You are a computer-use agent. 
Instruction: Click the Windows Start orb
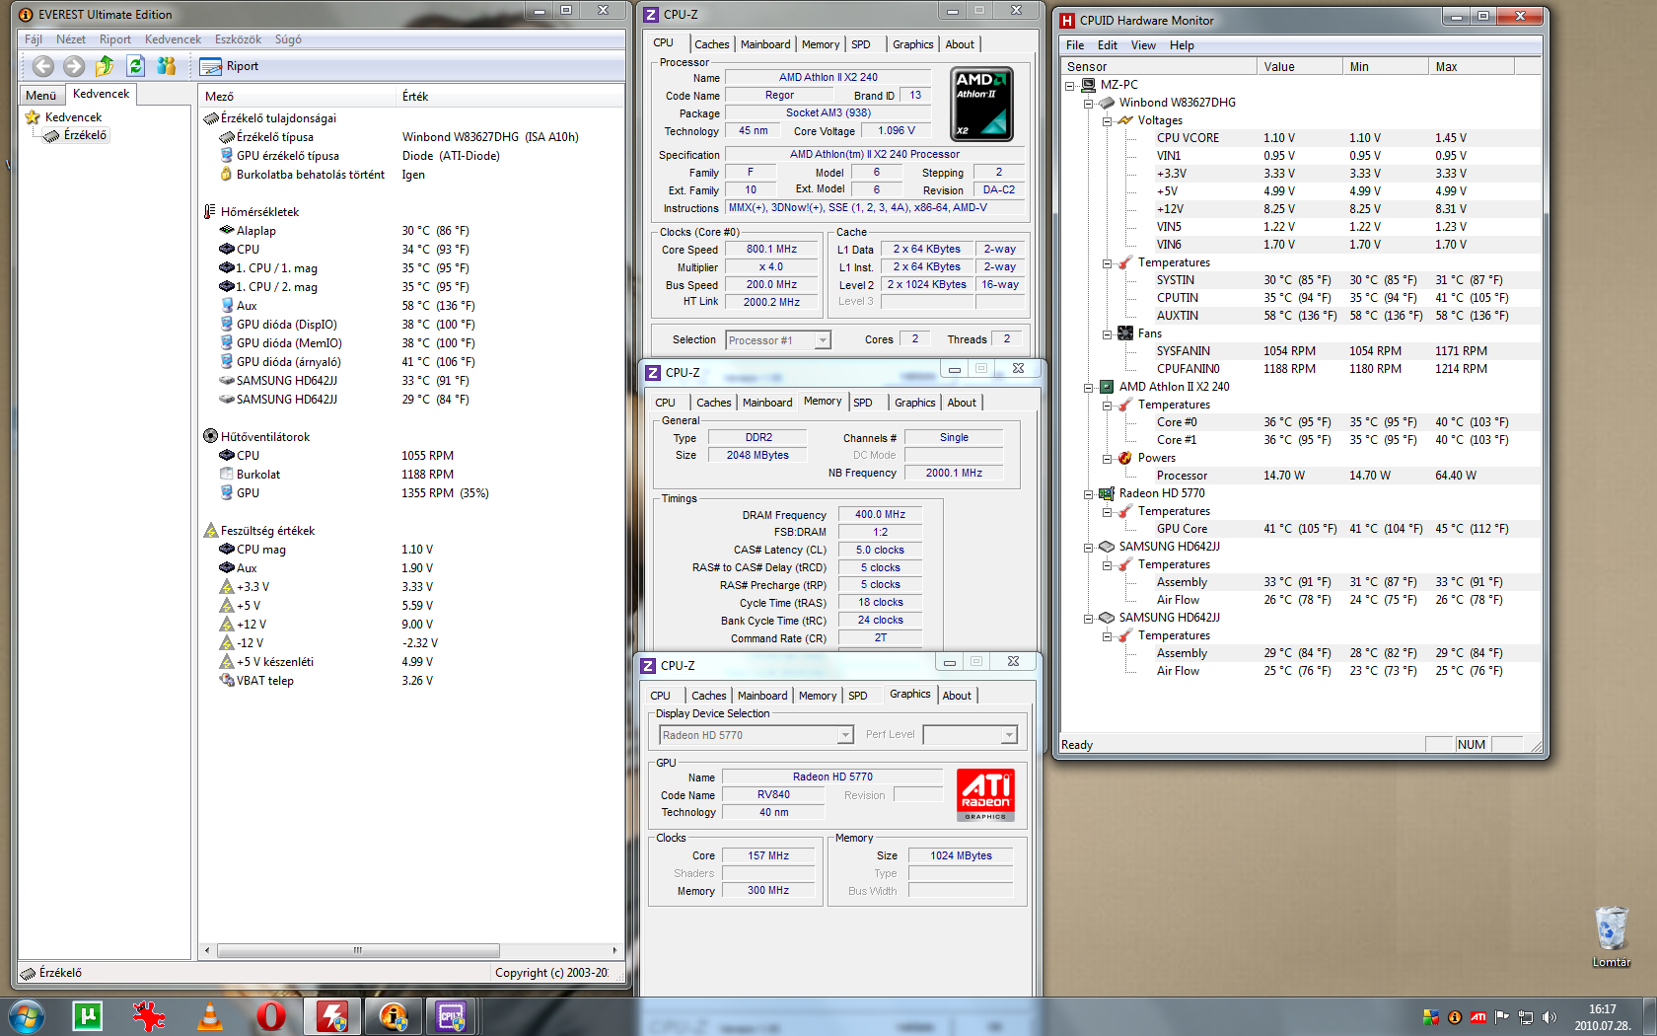(x=27, y=1015)
